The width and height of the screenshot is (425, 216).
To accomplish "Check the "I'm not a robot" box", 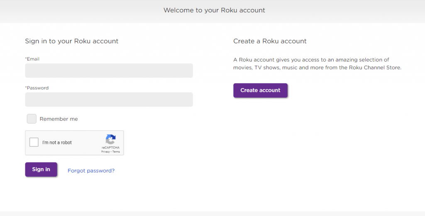I will (34, 142).
